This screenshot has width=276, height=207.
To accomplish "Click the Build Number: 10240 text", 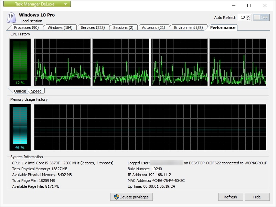I will (x=145, y=169).
